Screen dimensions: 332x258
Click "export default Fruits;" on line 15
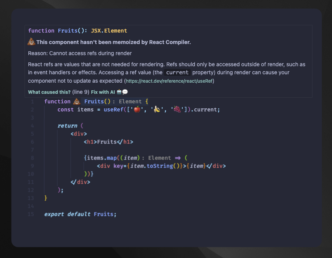coord(80,214)
